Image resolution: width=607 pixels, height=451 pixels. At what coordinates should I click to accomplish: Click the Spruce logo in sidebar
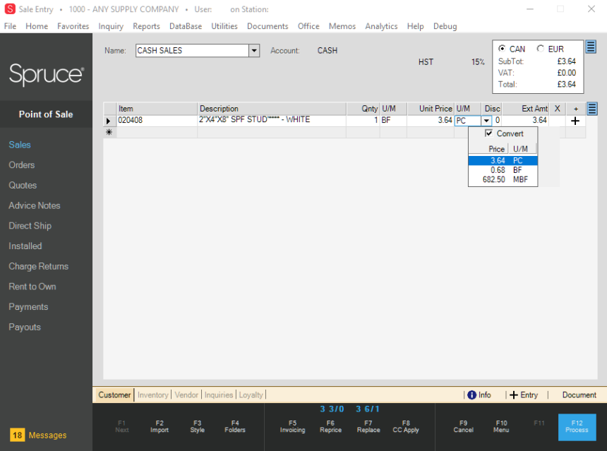(x=46, y=74)
